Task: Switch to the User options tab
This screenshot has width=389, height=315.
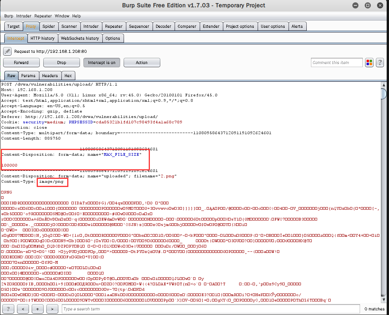Action: click(273, 26)
